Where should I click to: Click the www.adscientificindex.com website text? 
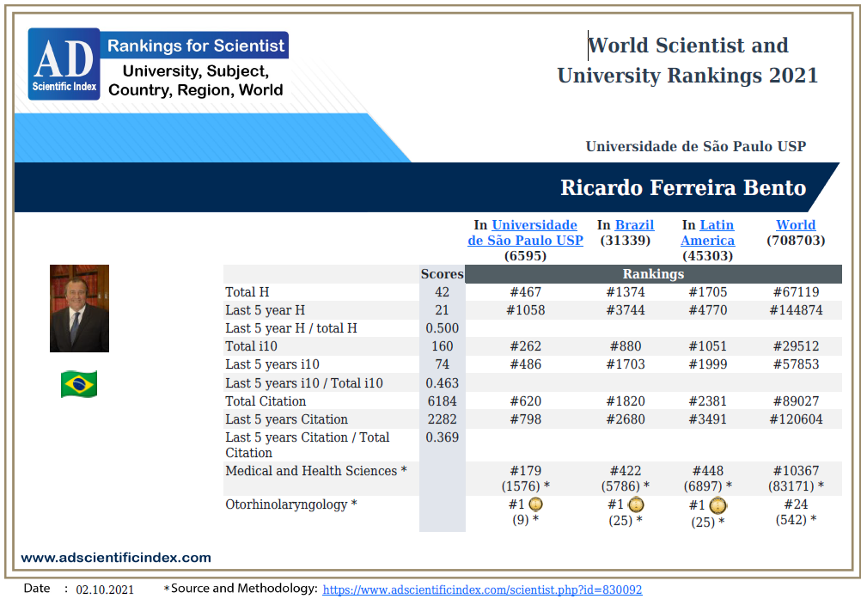click(116, 558)
